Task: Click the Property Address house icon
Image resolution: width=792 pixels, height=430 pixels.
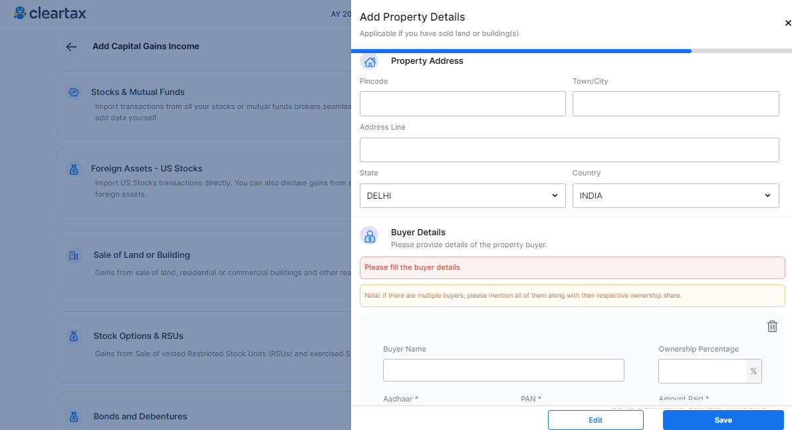Action: pos(370,62)
